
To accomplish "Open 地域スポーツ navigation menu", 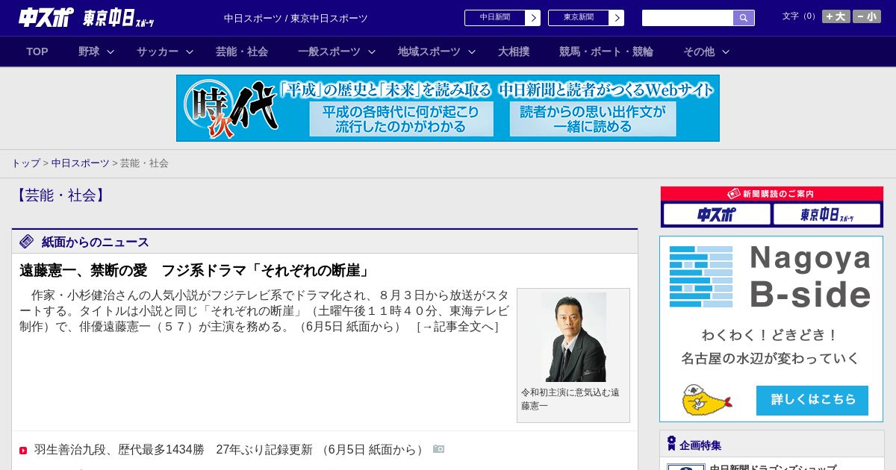I will click(x=429, y=51).
